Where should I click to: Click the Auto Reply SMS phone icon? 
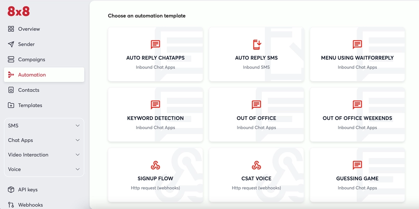256,45
